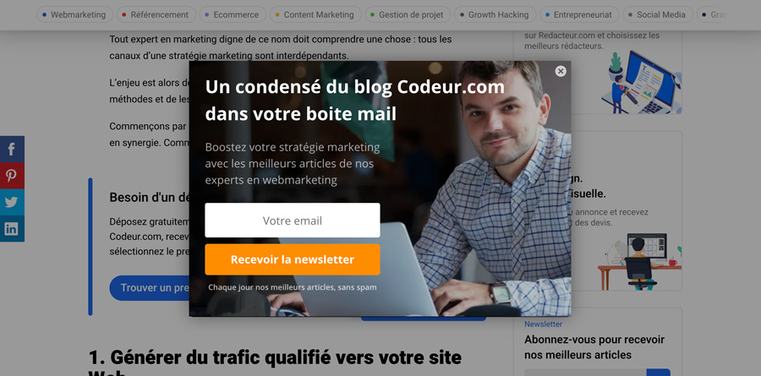Open the Webmarketing category

click(74, 14)
